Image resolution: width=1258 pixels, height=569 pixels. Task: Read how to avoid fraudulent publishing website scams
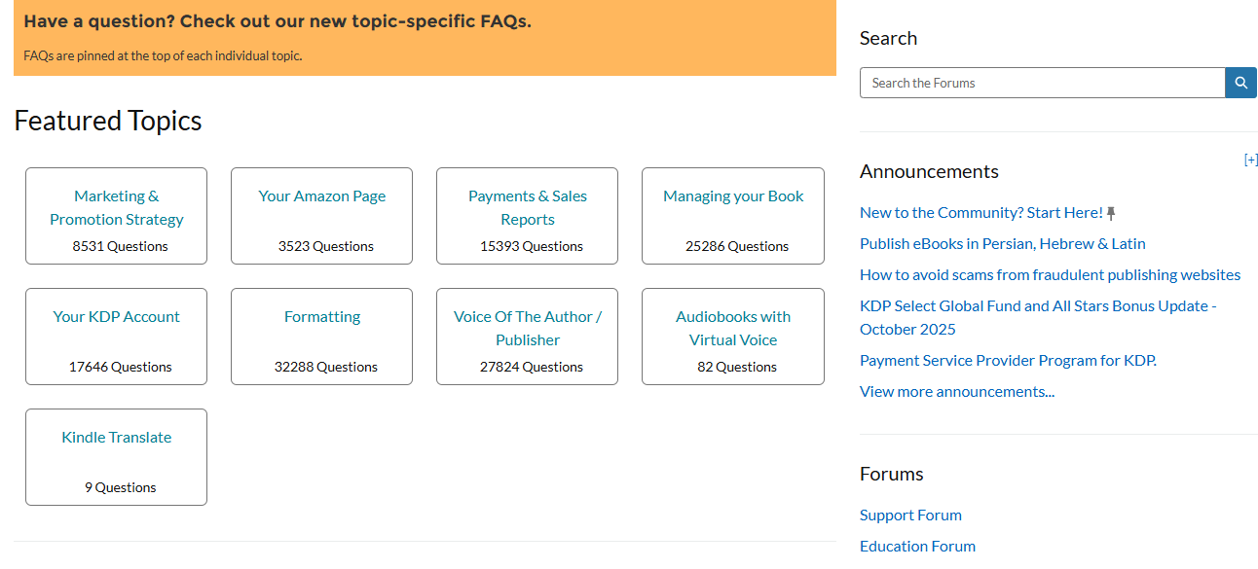1050,274
